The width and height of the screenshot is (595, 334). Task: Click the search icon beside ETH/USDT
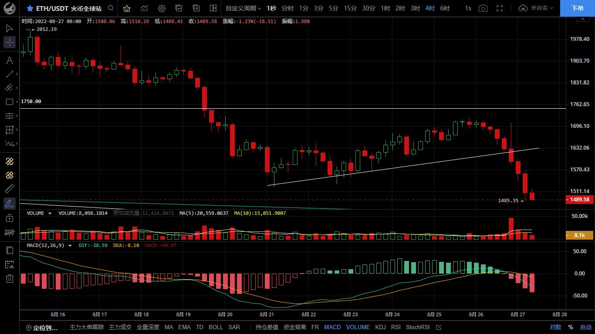tap(111, 8)
